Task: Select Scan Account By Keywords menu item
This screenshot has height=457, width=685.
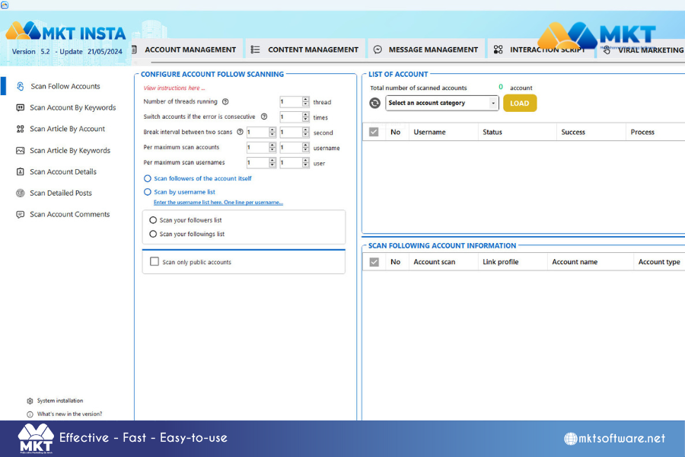Action: tap(72, 107)
